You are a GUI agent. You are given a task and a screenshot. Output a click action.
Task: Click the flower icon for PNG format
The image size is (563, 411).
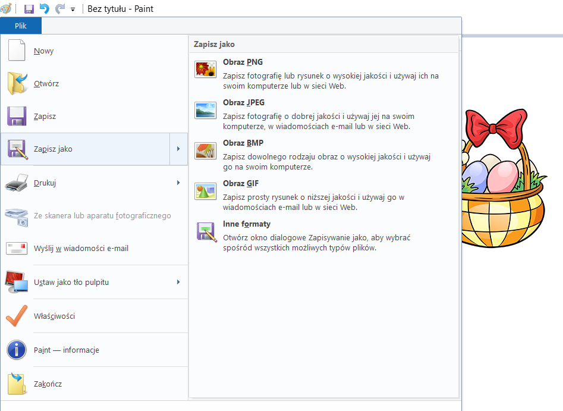click(x=205, y=70)
